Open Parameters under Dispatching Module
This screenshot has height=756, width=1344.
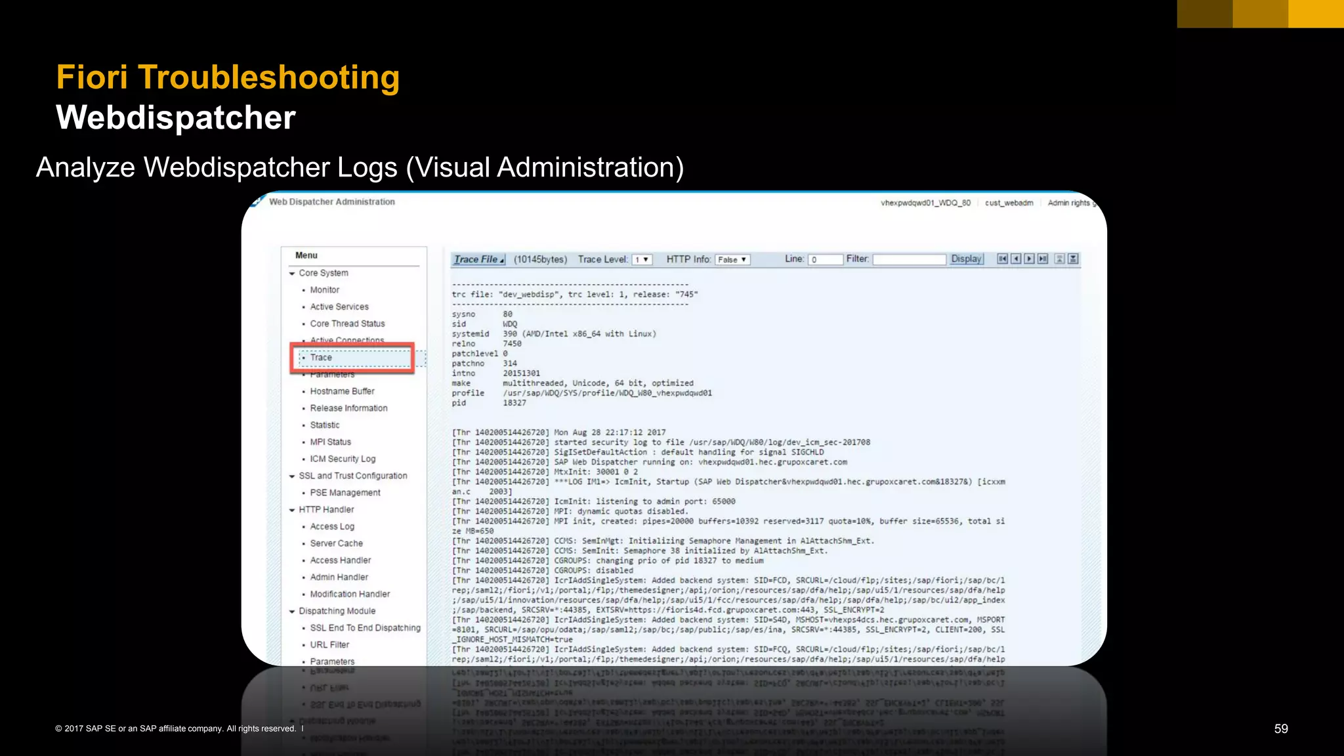[x=332, y=661]
